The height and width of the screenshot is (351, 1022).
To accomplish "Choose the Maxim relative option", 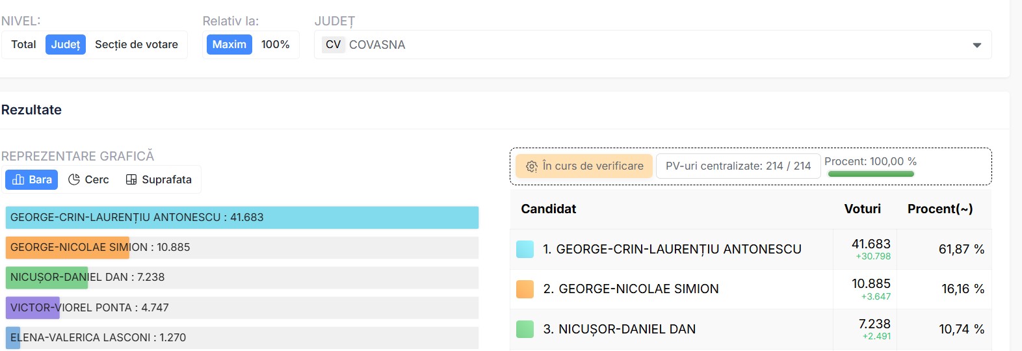I will click(x=229, y=44).
